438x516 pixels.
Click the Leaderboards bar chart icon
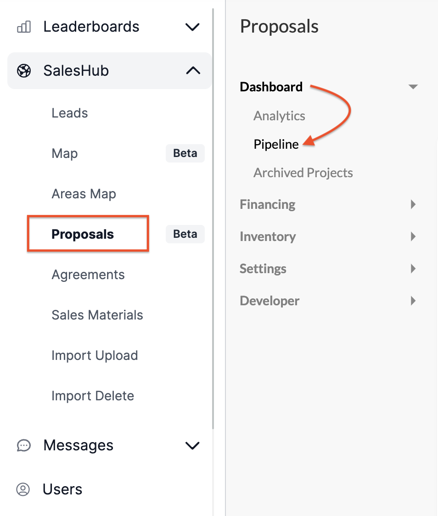24,27
